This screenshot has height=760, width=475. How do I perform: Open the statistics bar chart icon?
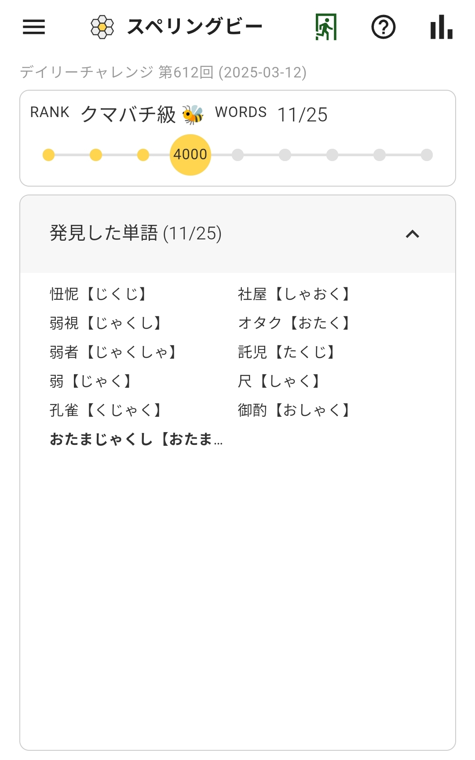[441, 27]
